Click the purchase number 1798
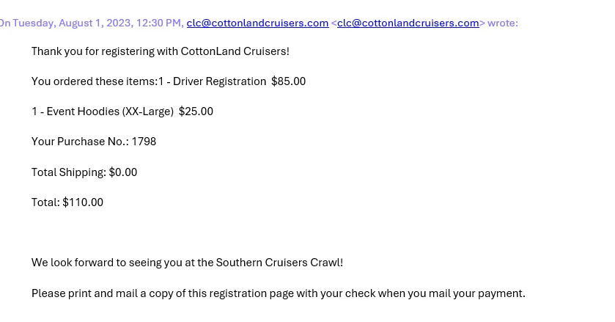Viewport: 615px width, 322px height. [x=144, y=142]
